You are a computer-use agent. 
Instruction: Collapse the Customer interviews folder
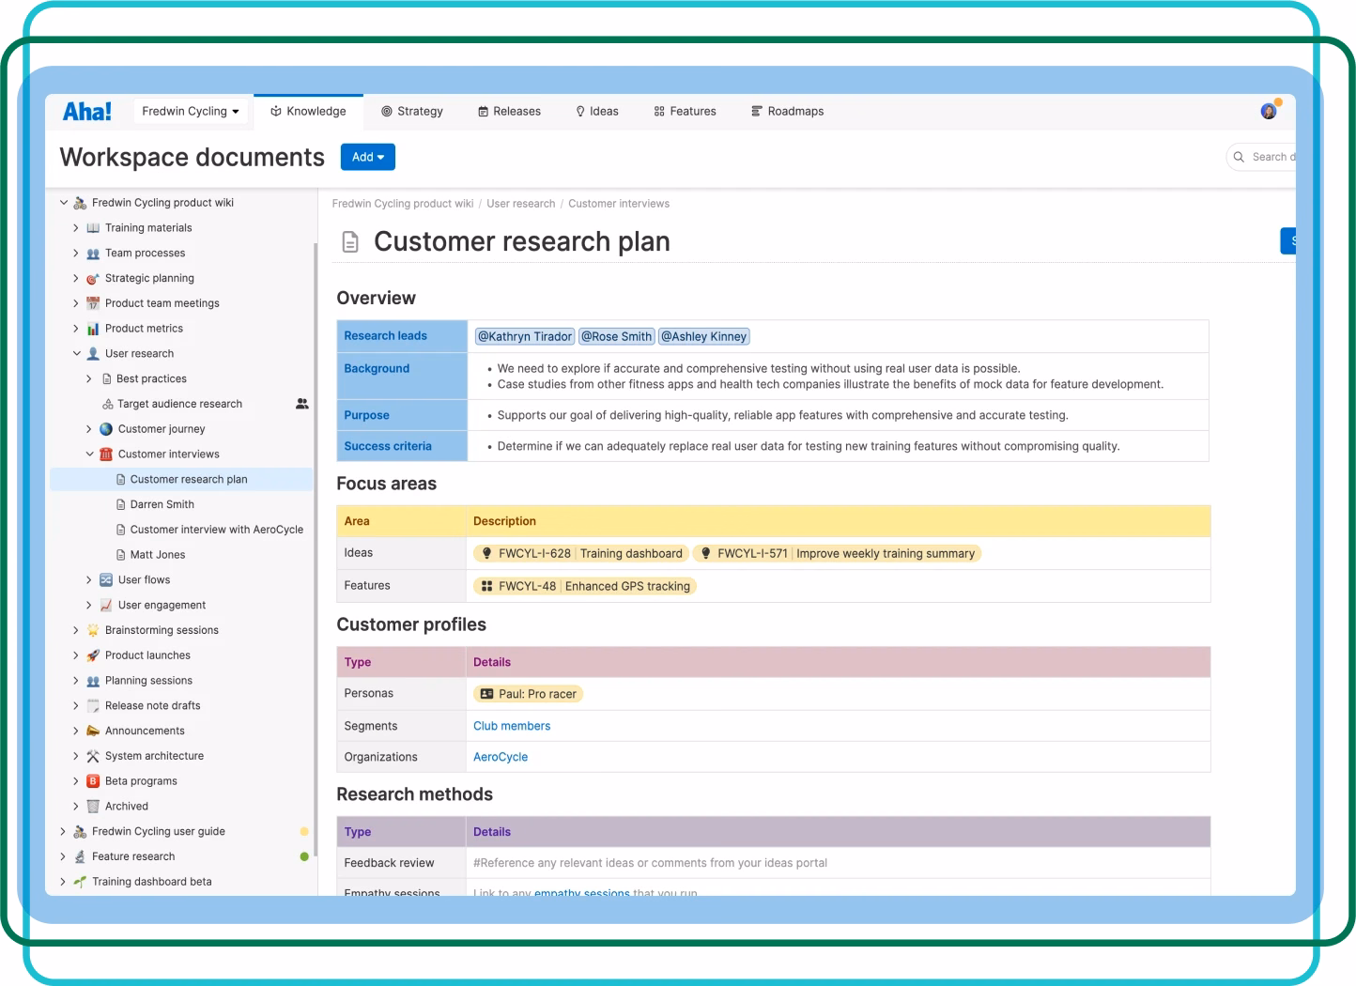pos(90,454)
